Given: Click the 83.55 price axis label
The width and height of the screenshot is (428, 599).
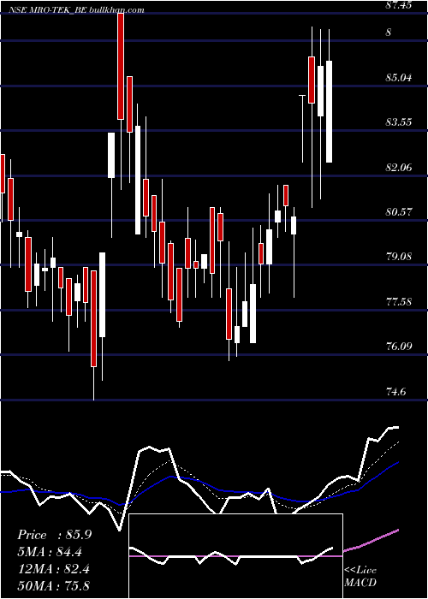Looking at the screenshot, I should [399, 122].
